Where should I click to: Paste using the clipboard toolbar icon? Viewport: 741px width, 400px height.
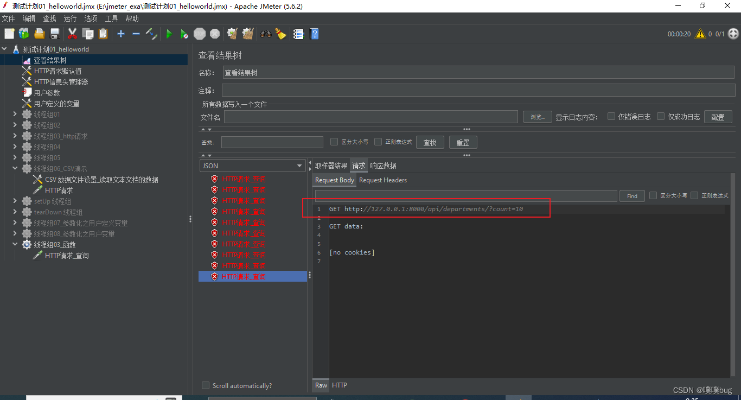(x=103, y=34)
